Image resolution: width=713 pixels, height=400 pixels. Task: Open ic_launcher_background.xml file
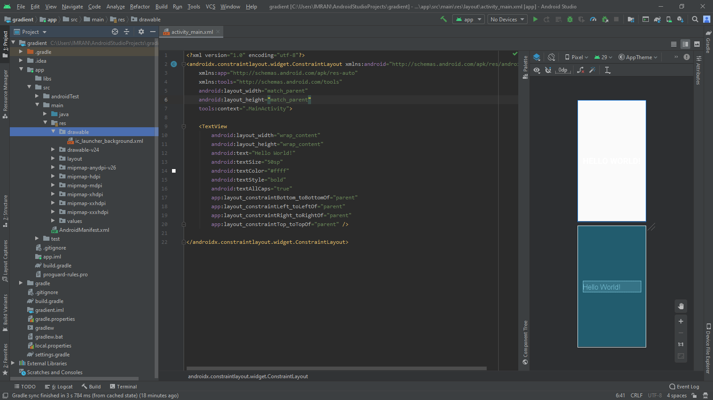[x=109, y=141]
